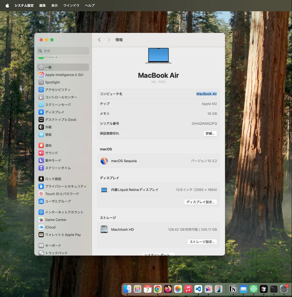Open アクセシビリティ settings

click(58, 89)
